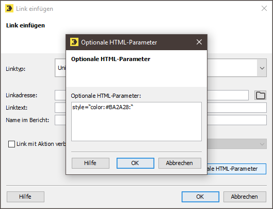Close the Optionale HTML-Parameter dialog
This screenshot has height=209, width=273.
[199, 42]
